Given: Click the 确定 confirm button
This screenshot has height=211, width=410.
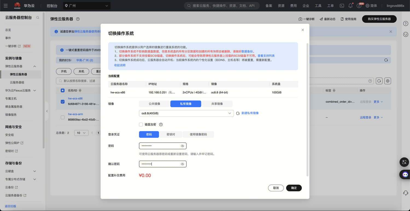Looking at the screenshot, I should (294, 188).
